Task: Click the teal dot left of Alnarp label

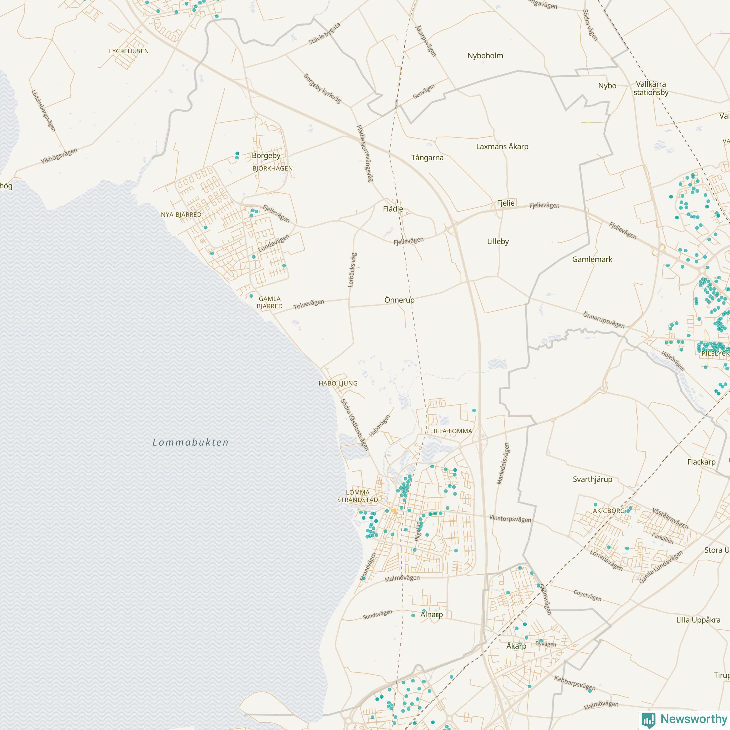Action: click(413, 616)
